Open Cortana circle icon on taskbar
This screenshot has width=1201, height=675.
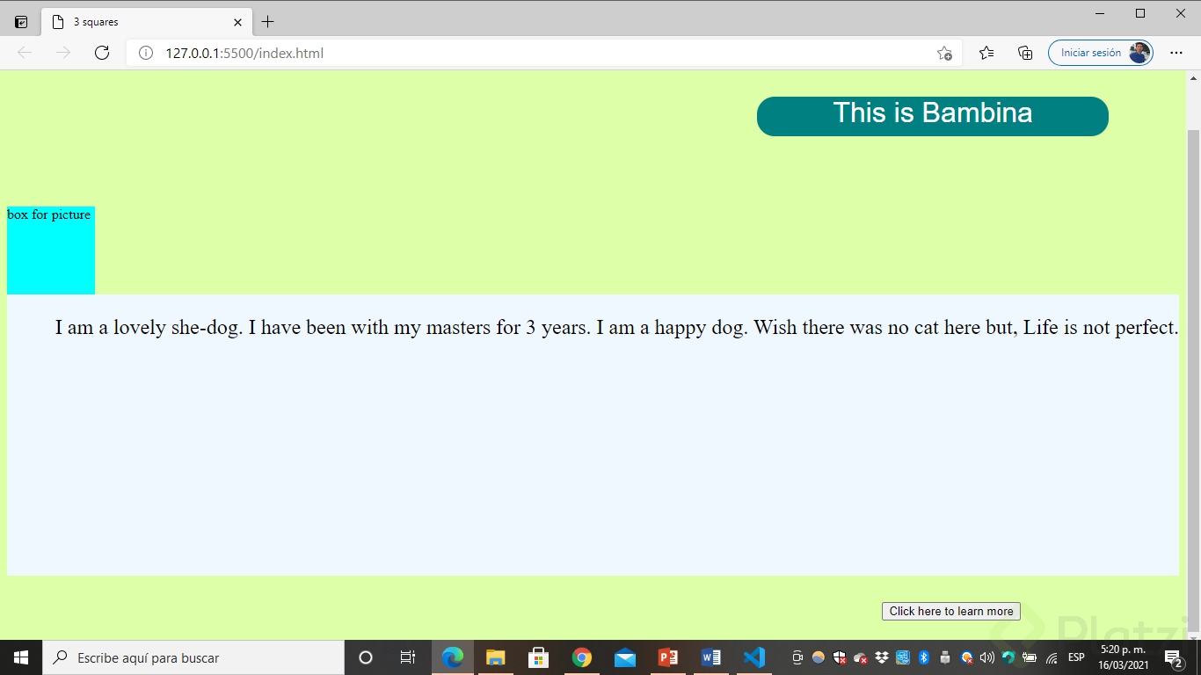coord(366,657)
